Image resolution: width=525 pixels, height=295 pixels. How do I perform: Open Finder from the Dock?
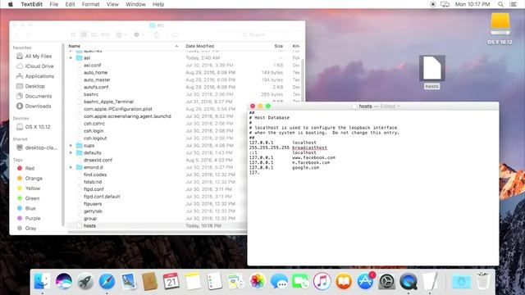(42, 281)
